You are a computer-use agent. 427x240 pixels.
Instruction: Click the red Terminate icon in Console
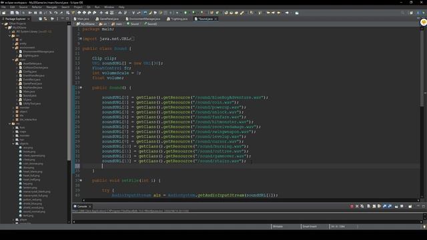tap(352, 206)
